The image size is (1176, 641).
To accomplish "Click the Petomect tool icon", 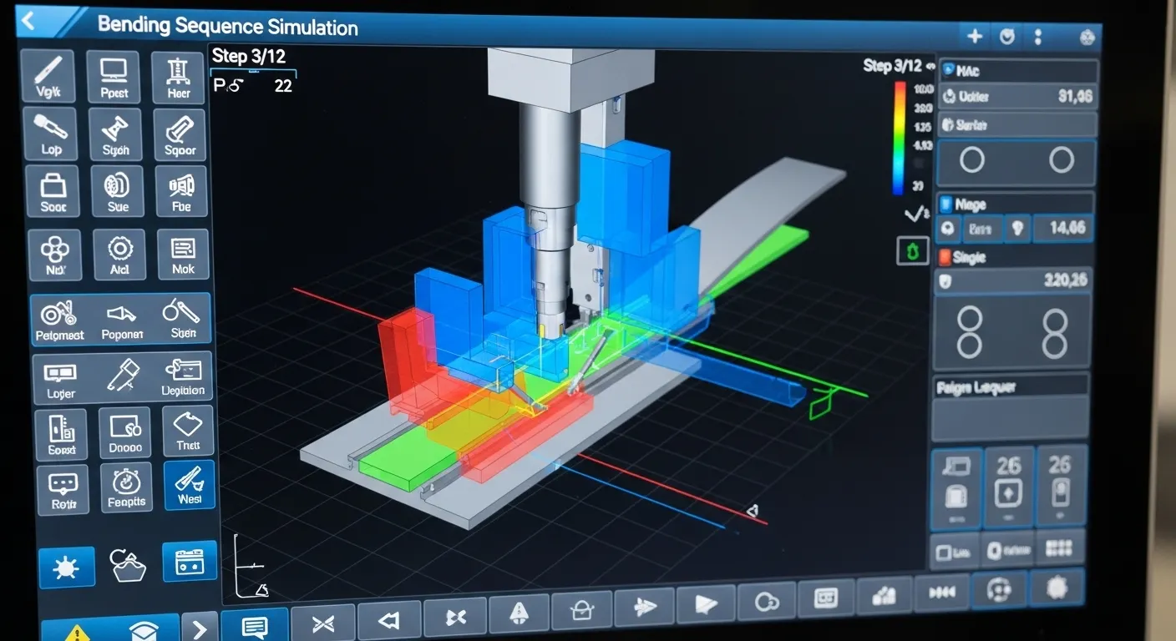I will [x=60, y=320].
